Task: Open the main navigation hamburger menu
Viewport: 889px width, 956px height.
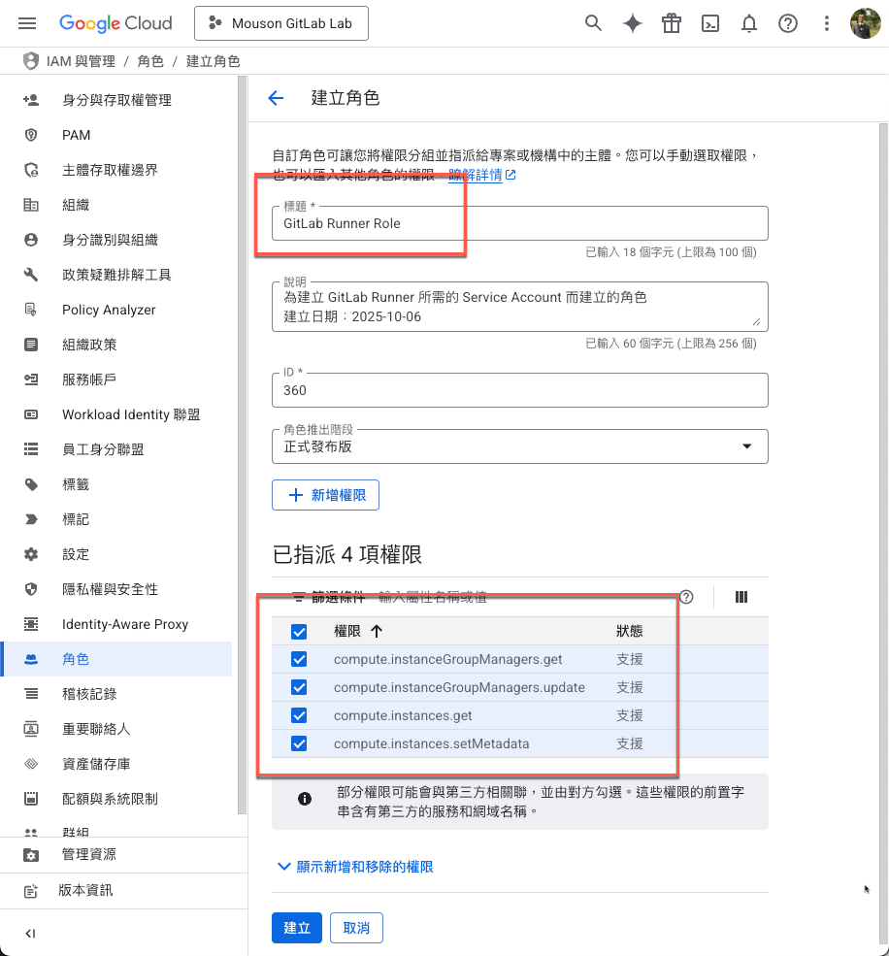Action: tap(27, 23)
